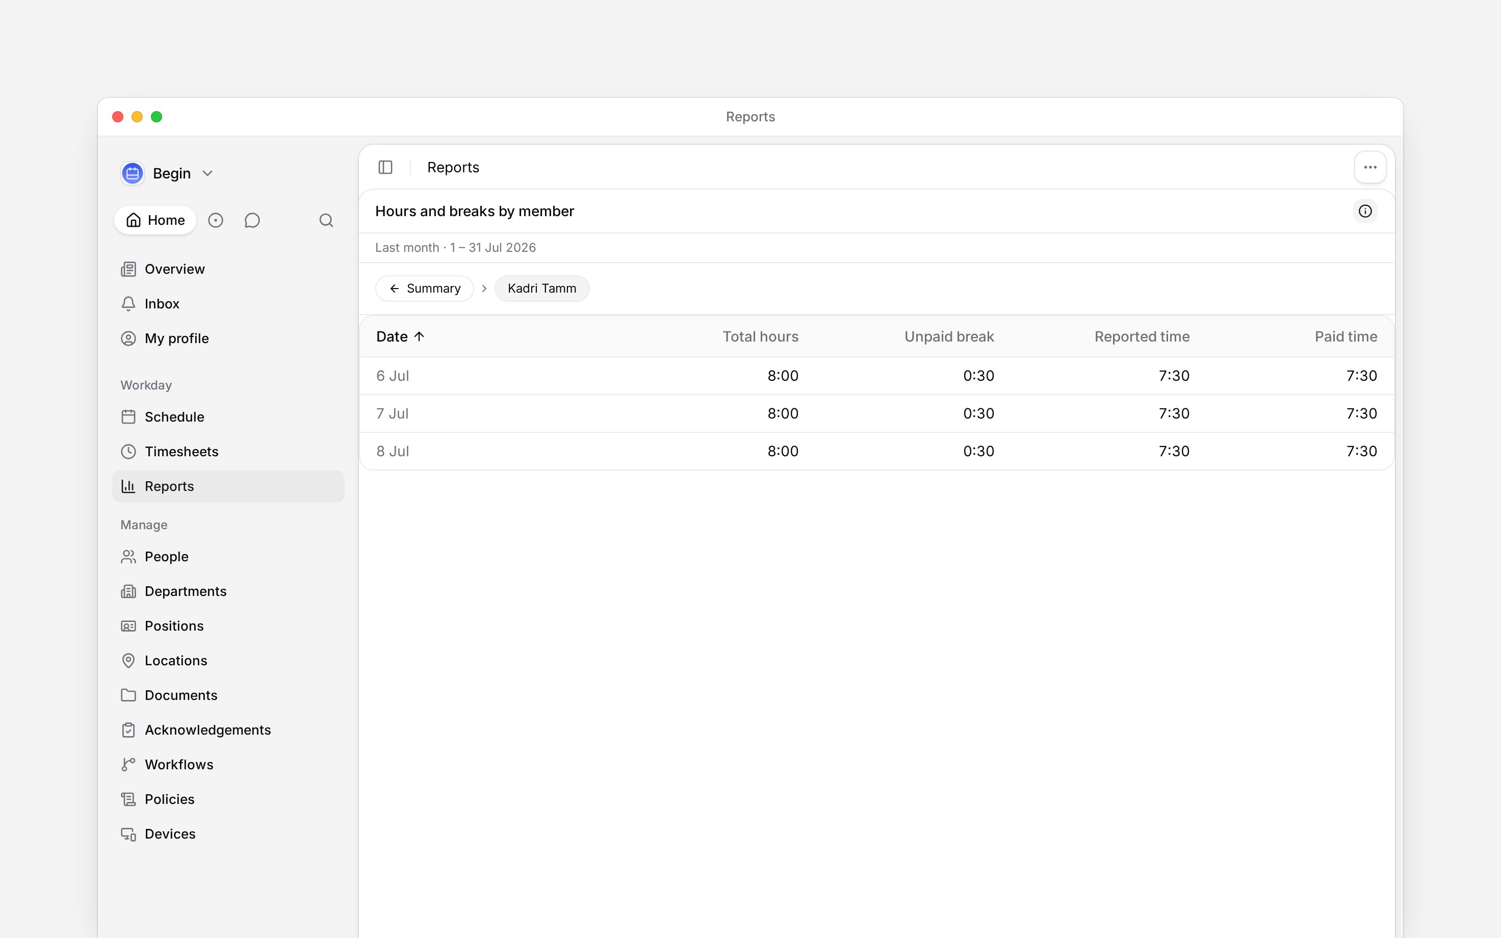Click the Timesheets clock icon
Screen dimensions: 1501x938
[x=128, y=452]
